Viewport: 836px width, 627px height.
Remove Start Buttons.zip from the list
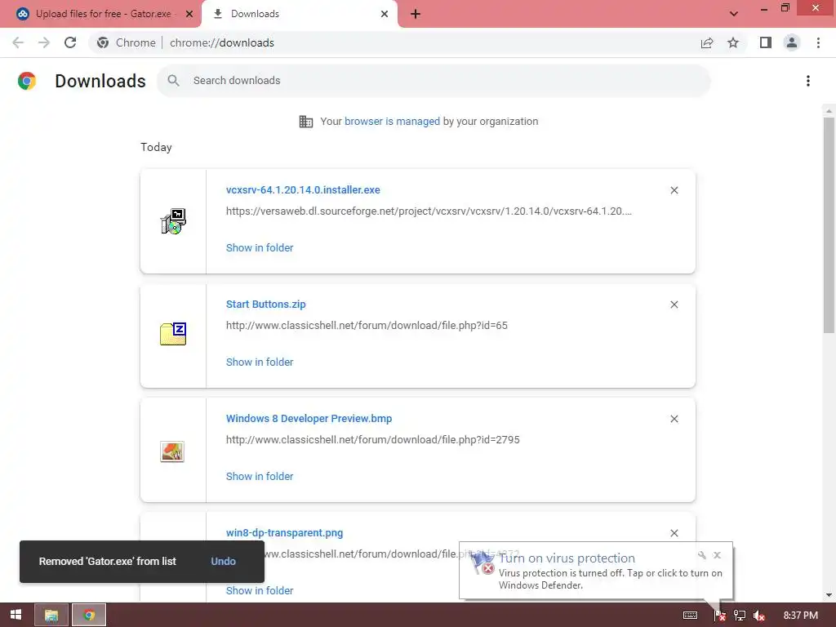click(x=674, y=305)
